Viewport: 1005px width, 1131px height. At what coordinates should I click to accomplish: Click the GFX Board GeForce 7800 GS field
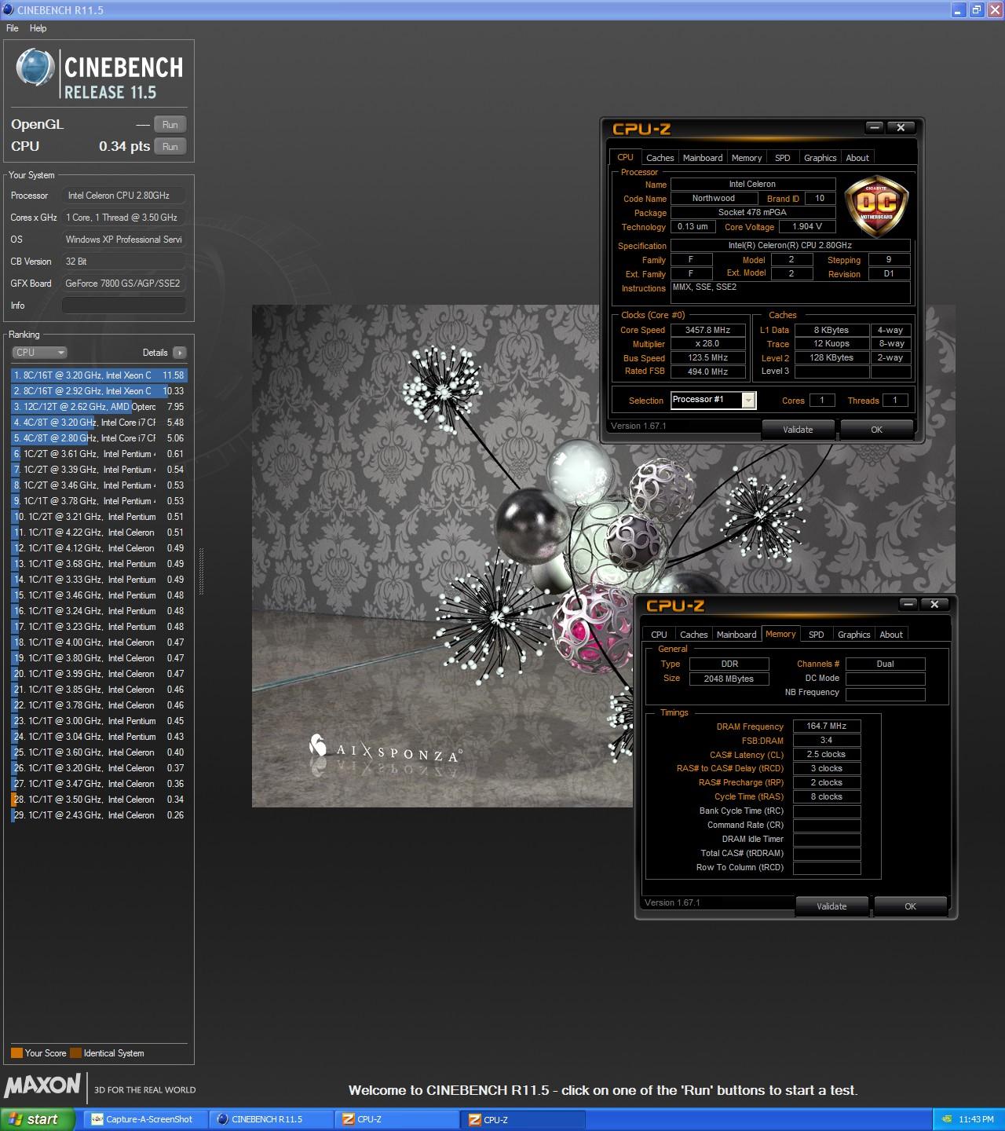click(123, 284)
